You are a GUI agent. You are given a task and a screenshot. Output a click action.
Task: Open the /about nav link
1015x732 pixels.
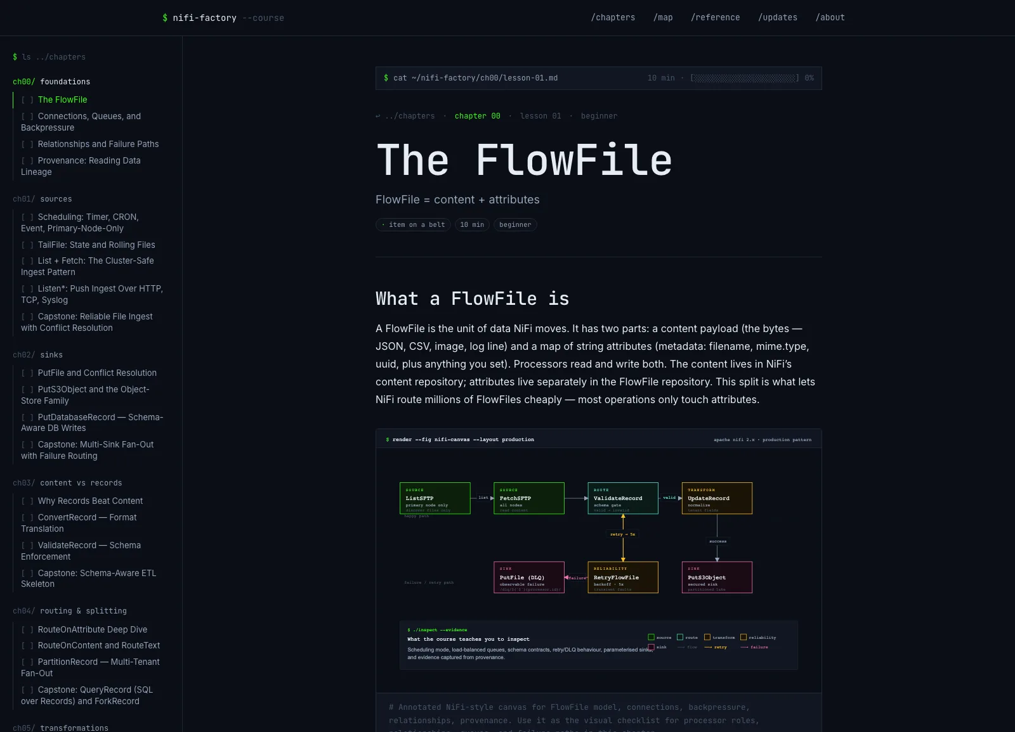(x=830, y=18)
